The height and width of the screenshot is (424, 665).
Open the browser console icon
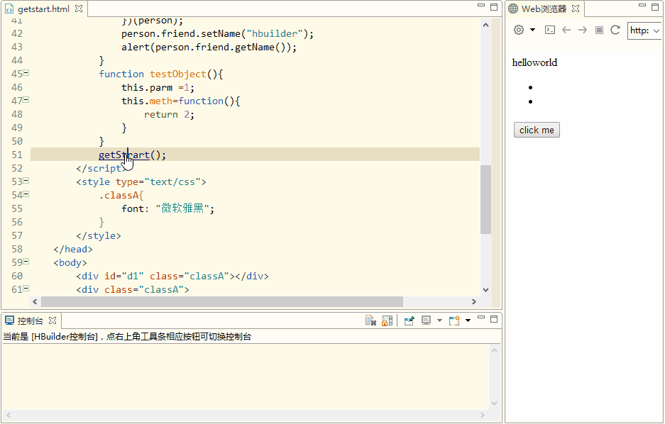(550, 30)
